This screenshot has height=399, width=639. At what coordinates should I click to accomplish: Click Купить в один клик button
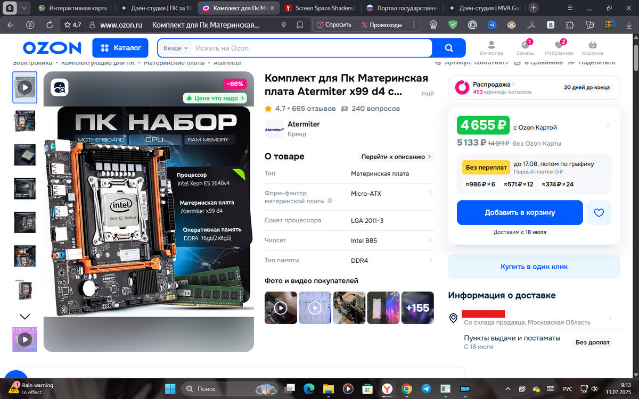click(534, 267)
